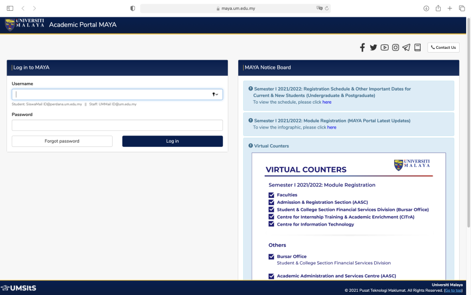Click Safari's share icon
The height and width of the screenshot is (295, 471).
coord(438,8)
